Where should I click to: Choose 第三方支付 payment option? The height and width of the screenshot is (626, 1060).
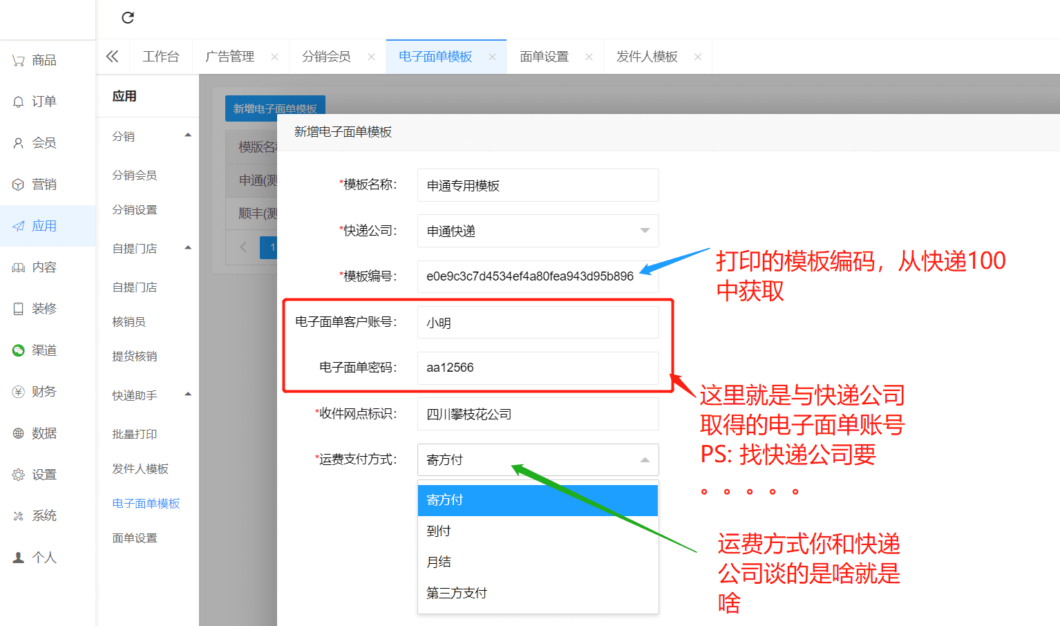click(457, 593)
